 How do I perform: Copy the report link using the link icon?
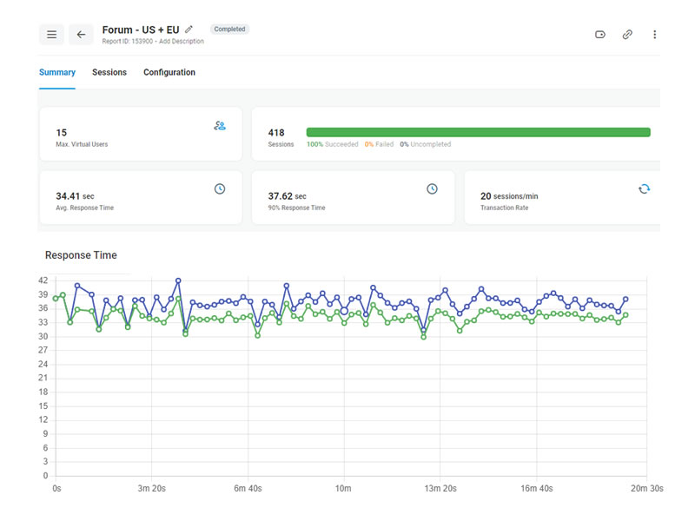tap(627, 34)
